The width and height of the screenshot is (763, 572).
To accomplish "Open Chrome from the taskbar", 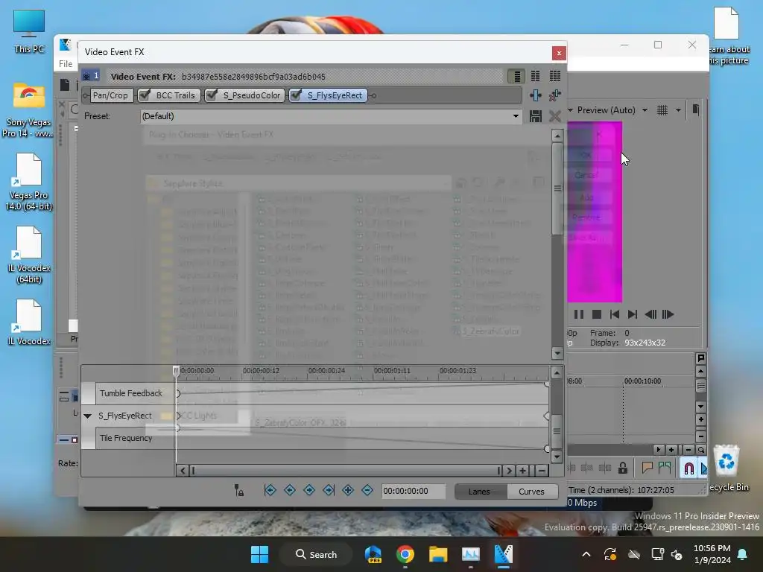I will tap(405, 554).
